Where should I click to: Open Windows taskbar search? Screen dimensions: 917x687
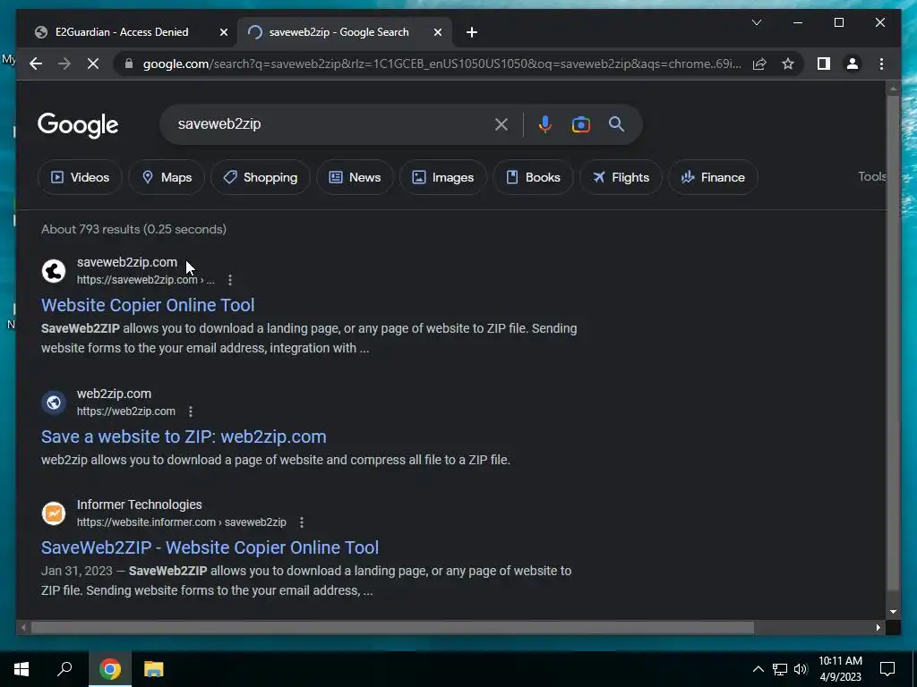(x=64, y=669)
